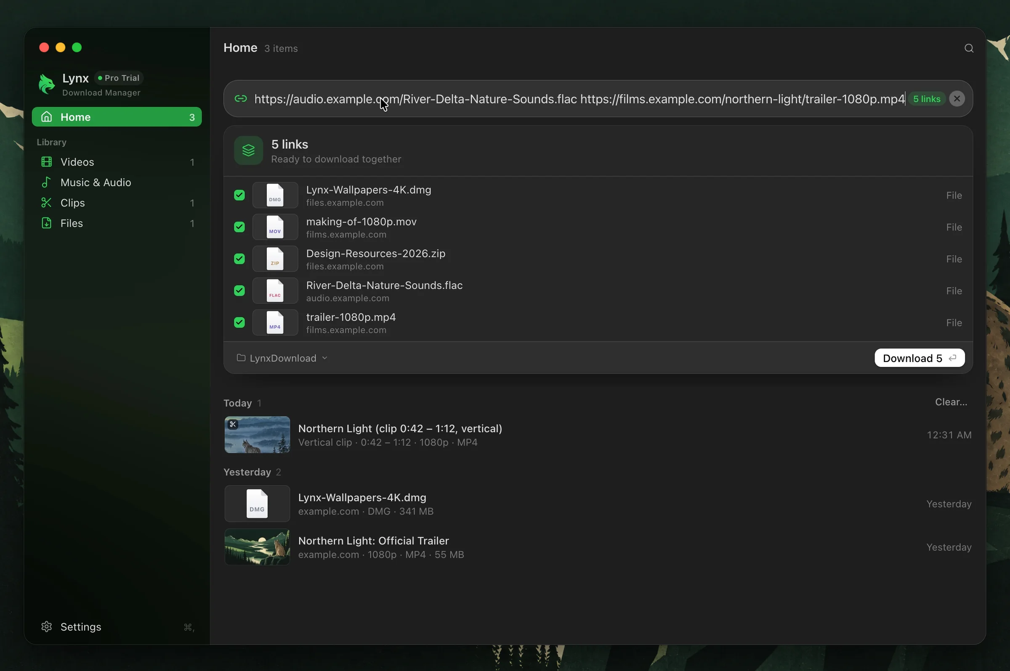This screenshot has height=671, width=1010.
Task: Uncheck the trailer-1080p.mp4 checkbox
Action: [x=239, y=322]
